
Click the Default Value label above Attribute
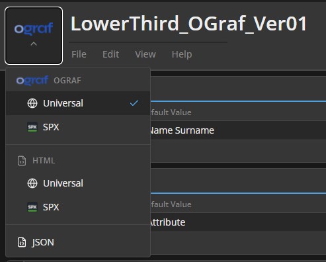pyautogui.click(x=171, y=204)
